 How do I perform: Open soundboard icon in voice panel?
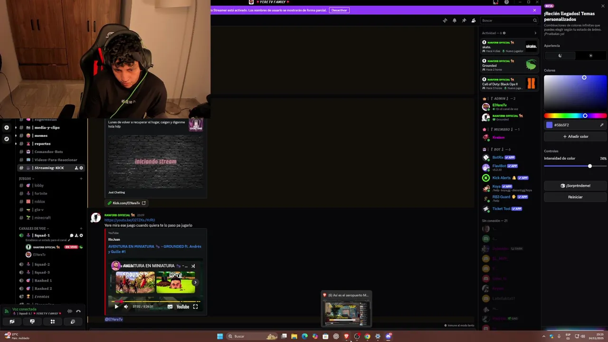(73, 322)
